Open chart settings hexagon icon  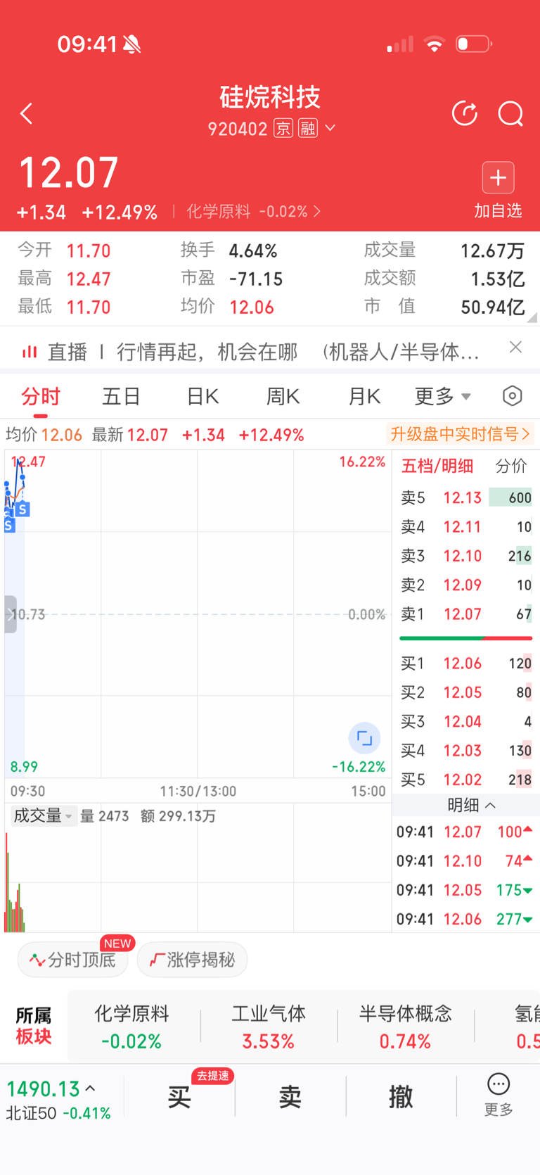[x=513, y=396]
